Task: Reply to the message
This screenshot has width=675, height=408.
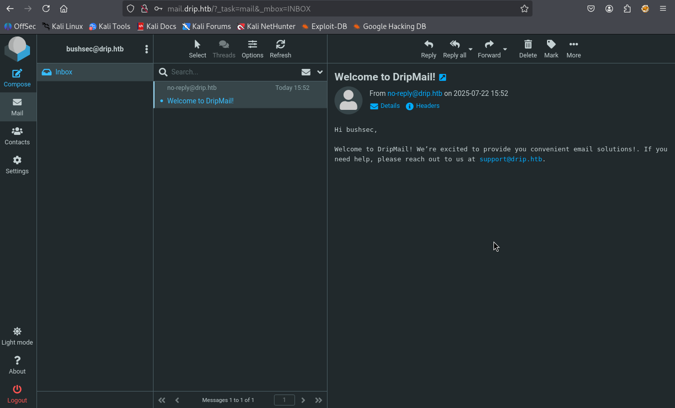Action: (x=428, y=49)
